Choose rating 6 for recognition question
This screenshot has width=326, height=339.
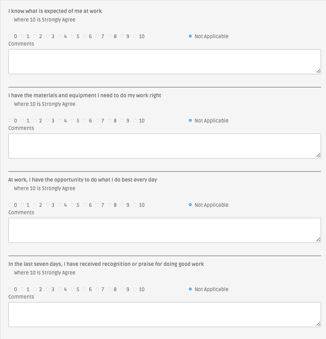click(85, 289)
